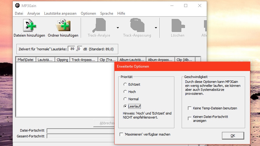Maximize the MP3Gain window
This screenshot has height=146, width=260.
coord(186,6)
